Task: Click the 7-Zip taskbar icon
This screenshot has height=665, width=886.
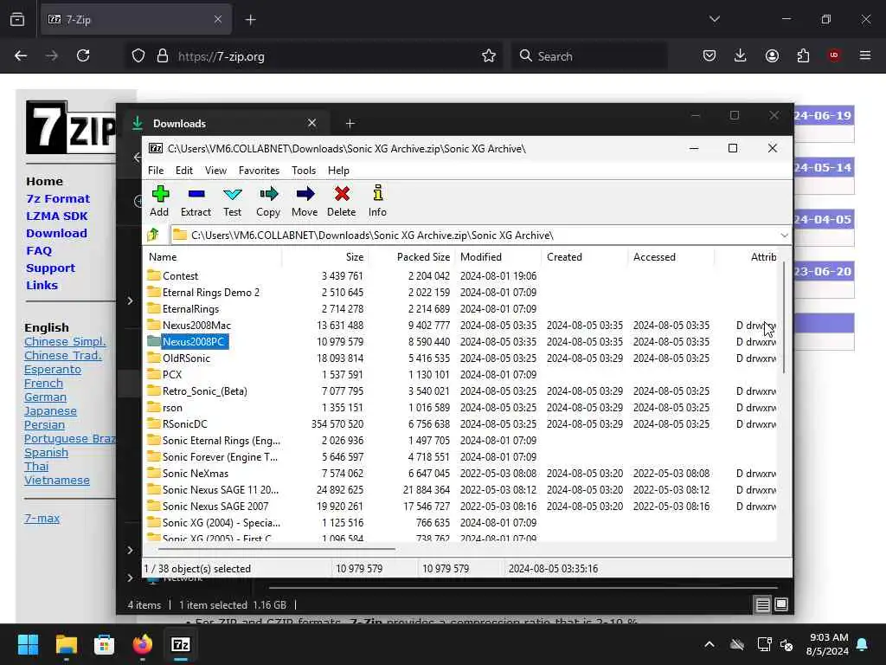Action: (x=181, y=644)
